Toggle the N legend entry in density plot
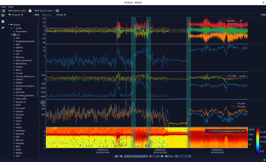This screenshot has height=162, width=266. point(242,48)
